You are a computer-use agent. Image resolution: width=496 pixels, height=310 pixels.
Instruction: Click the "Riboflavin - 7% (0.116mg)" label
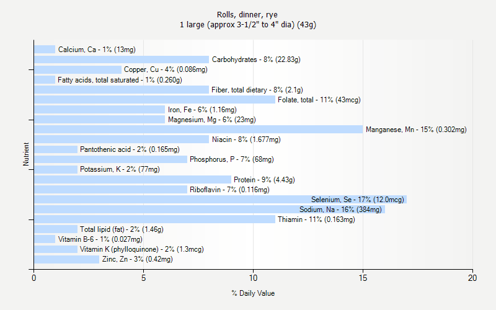pyautogui.click(x=229, y=190)
